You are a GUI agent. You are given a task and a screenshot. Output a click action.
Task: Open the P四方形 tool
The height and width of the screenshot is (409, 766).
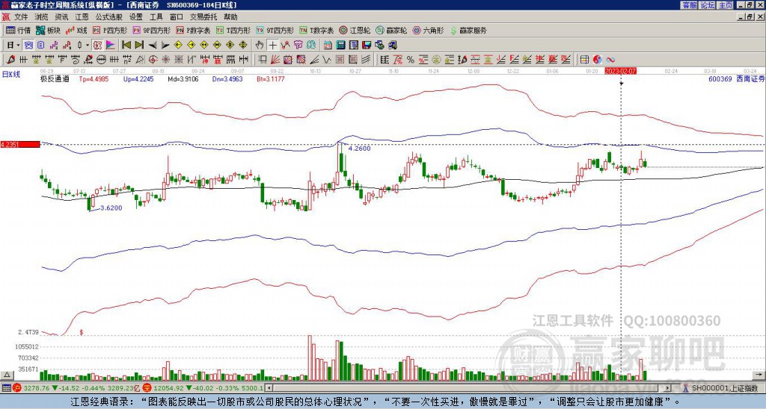click(110, 30)
